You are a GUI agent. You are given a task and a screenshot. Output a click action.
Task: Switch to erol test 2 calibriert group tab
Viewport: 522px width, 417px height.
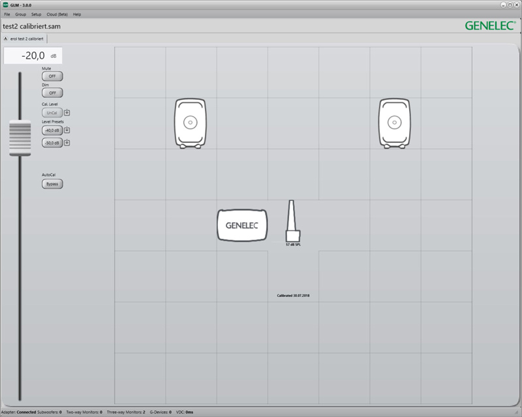point(26,39)
